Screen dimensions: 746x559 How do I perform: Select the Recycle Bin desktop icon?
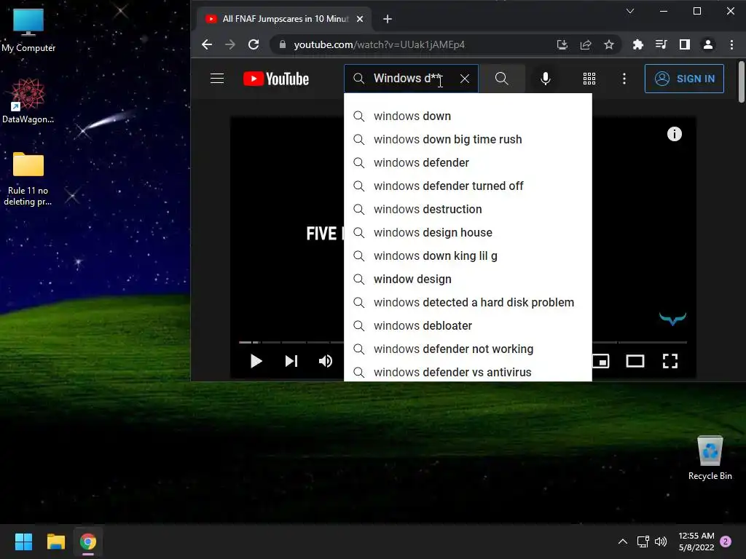[x=710, y=458]
